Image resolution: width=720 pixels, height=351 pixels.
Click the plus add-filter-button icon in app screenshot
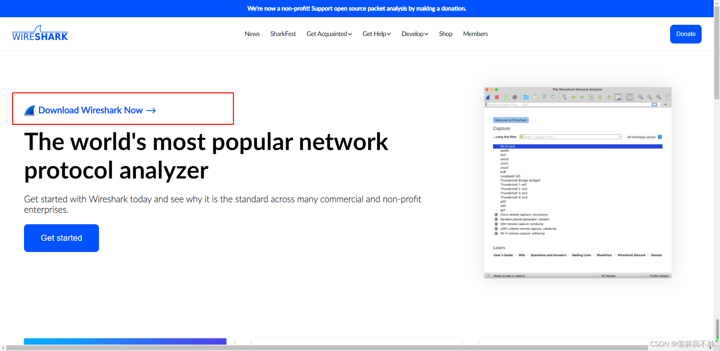pyautogui.click(x=666, y=105)
